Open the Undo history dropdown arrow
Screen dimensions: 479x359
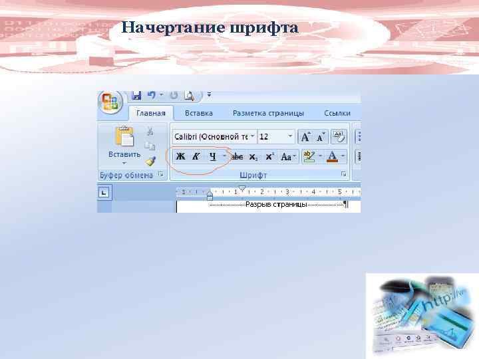[x=161, y=94]
